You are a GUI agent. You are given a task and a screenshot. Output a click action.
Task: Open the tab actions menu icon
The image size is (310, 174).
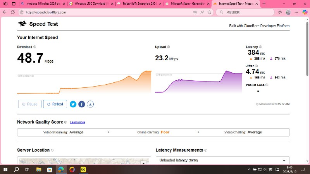point(14,4)
